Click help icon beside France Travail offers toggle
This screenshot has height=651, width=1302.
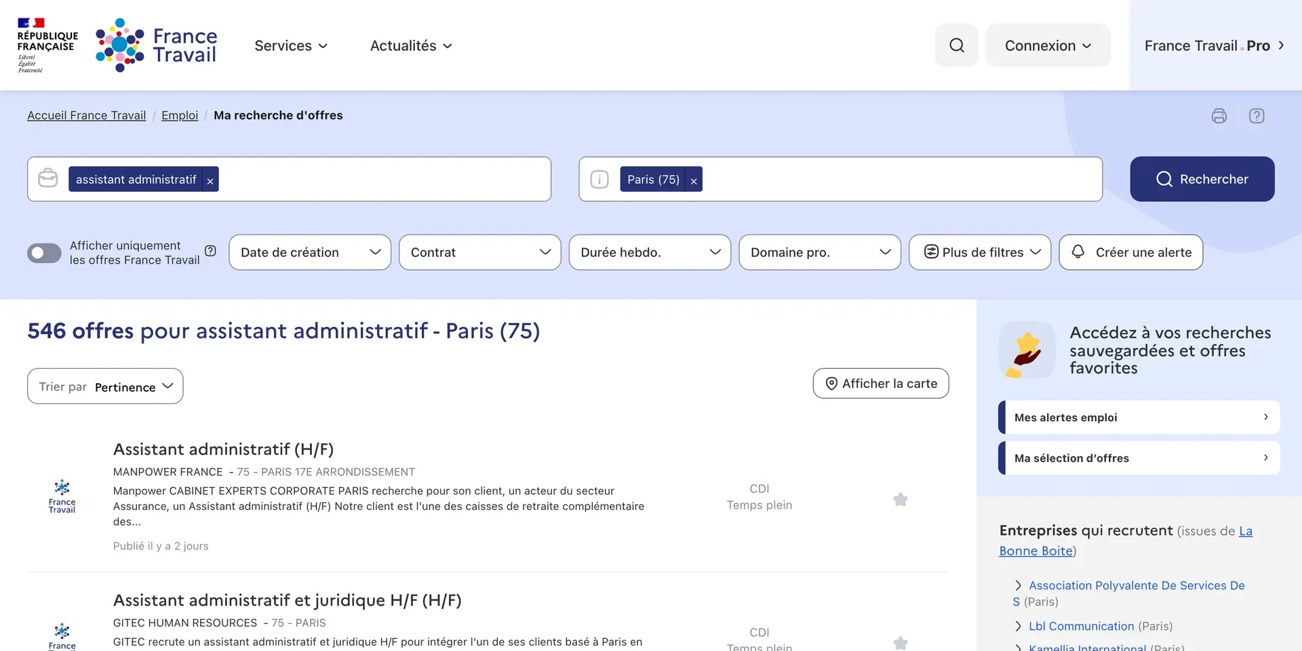(x=211, y=251)
